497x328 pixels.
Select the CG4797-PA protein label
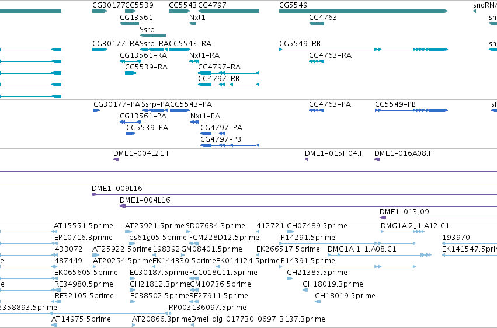(221, 128)
